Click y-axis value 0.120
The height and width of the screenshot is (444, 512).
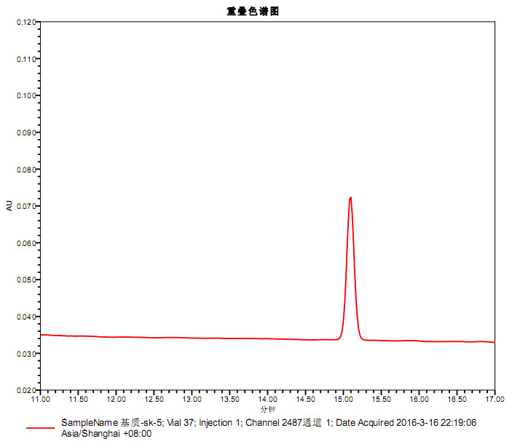[26, 22]
